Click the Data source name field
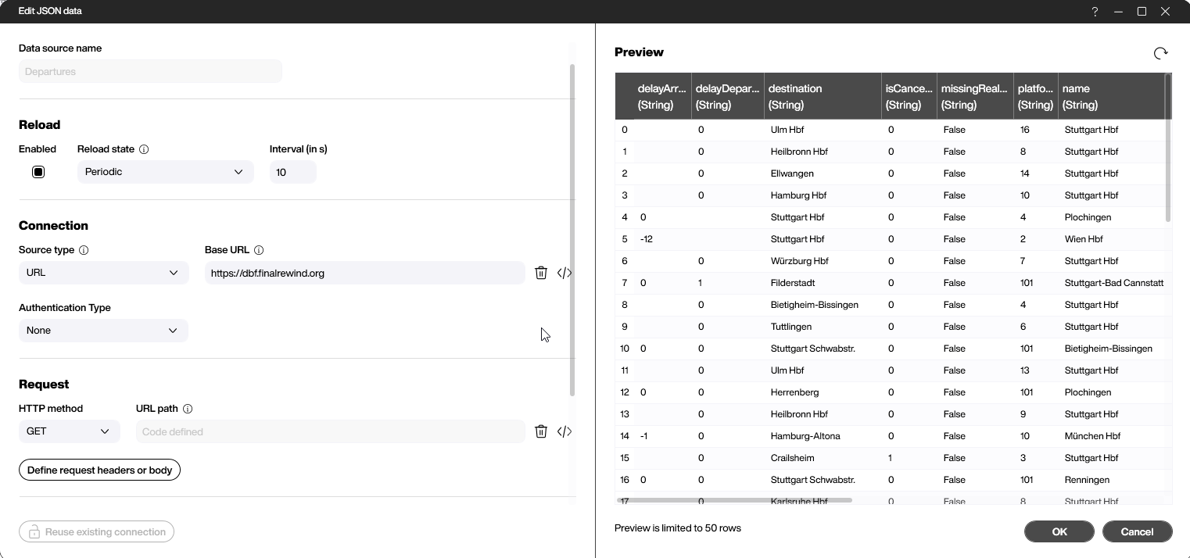 [150, 72]
